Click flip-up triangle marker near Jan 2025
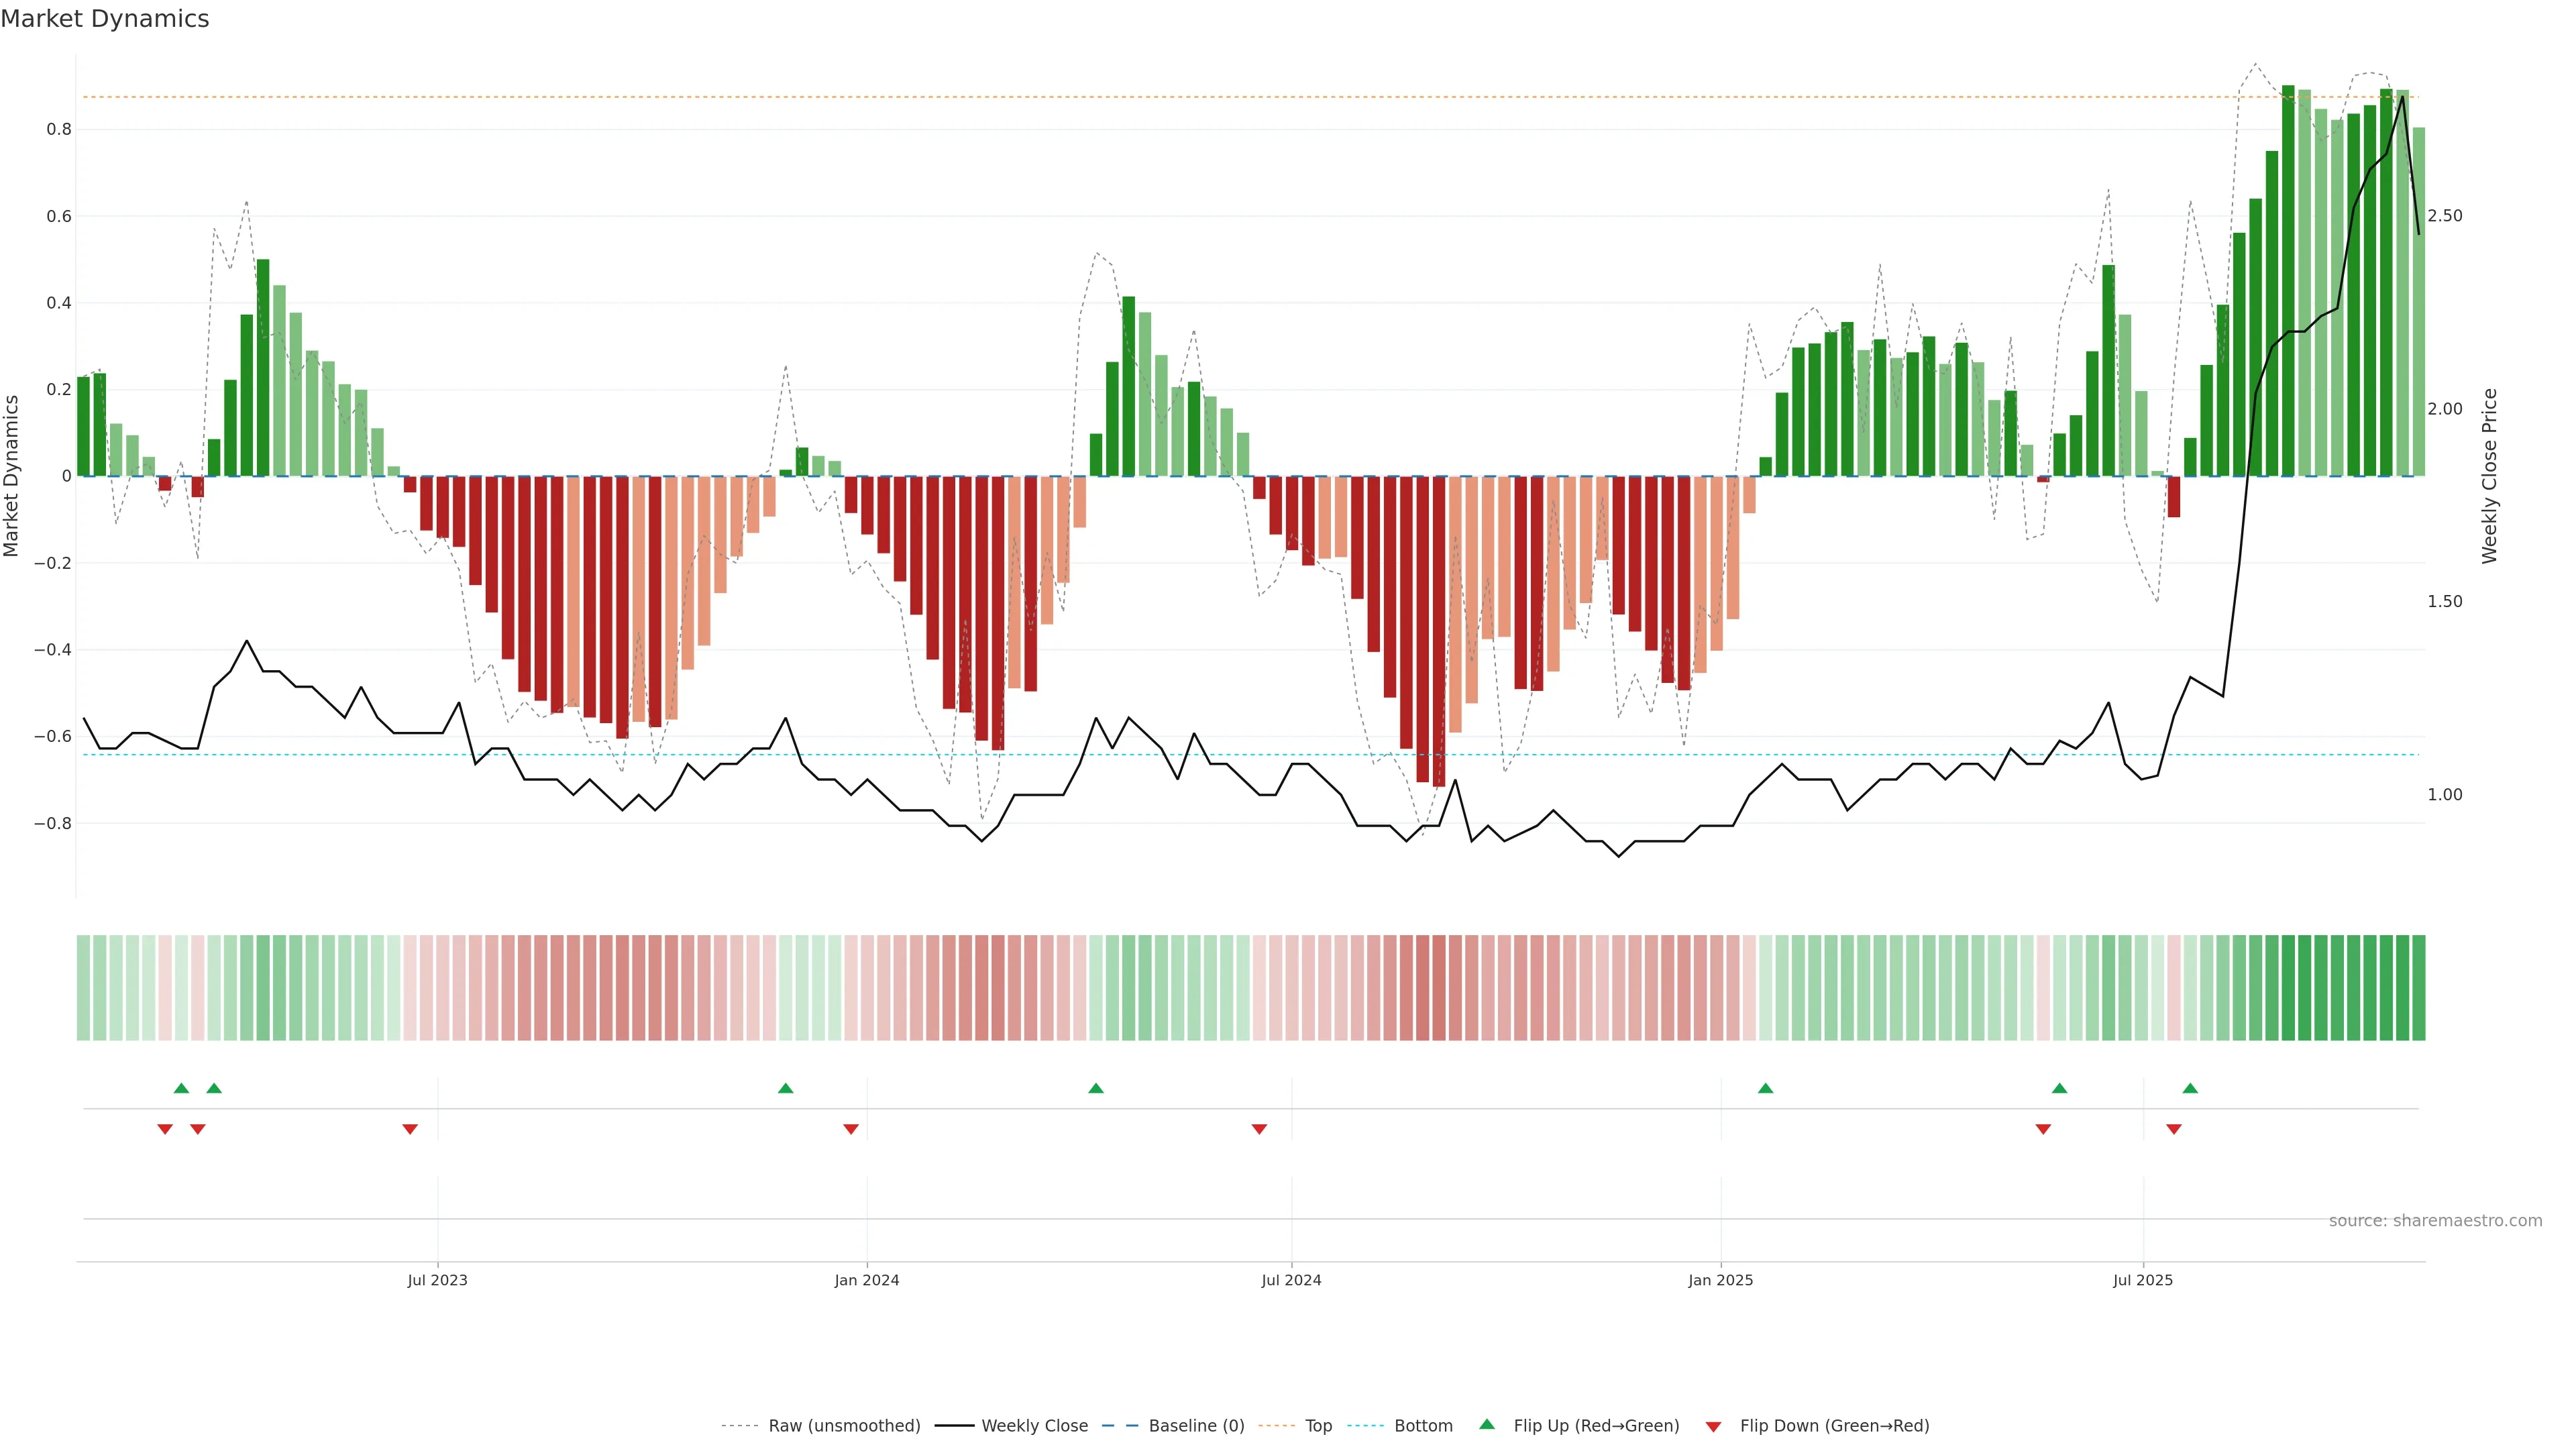The width and height of the screenshot is (2576, 1449). pyautogui.click(x=1765, y=1088)
